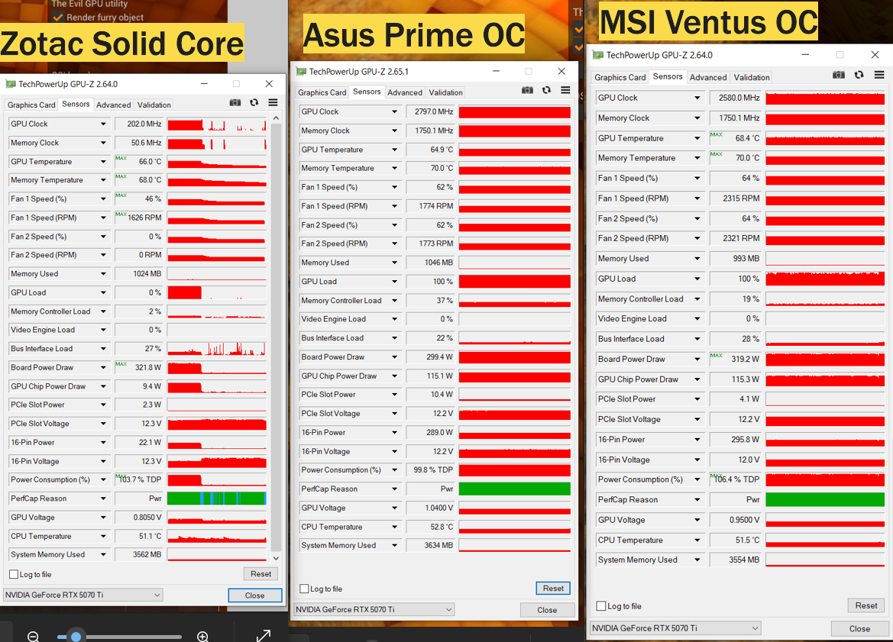893x642 pixels.
Task: Open Board Power Draw dropdown in Zotac window
Action: pos(103,367)
